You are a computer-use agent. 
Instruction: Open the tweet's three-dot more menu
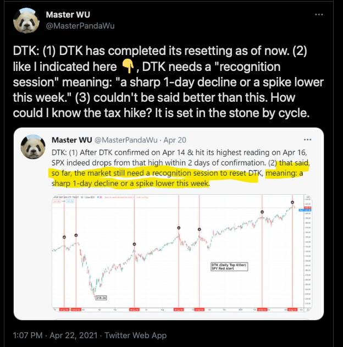click(x=319, y=15)
